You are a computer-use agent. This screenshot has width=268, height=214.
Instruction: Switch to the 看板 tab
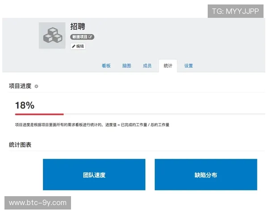106,66
